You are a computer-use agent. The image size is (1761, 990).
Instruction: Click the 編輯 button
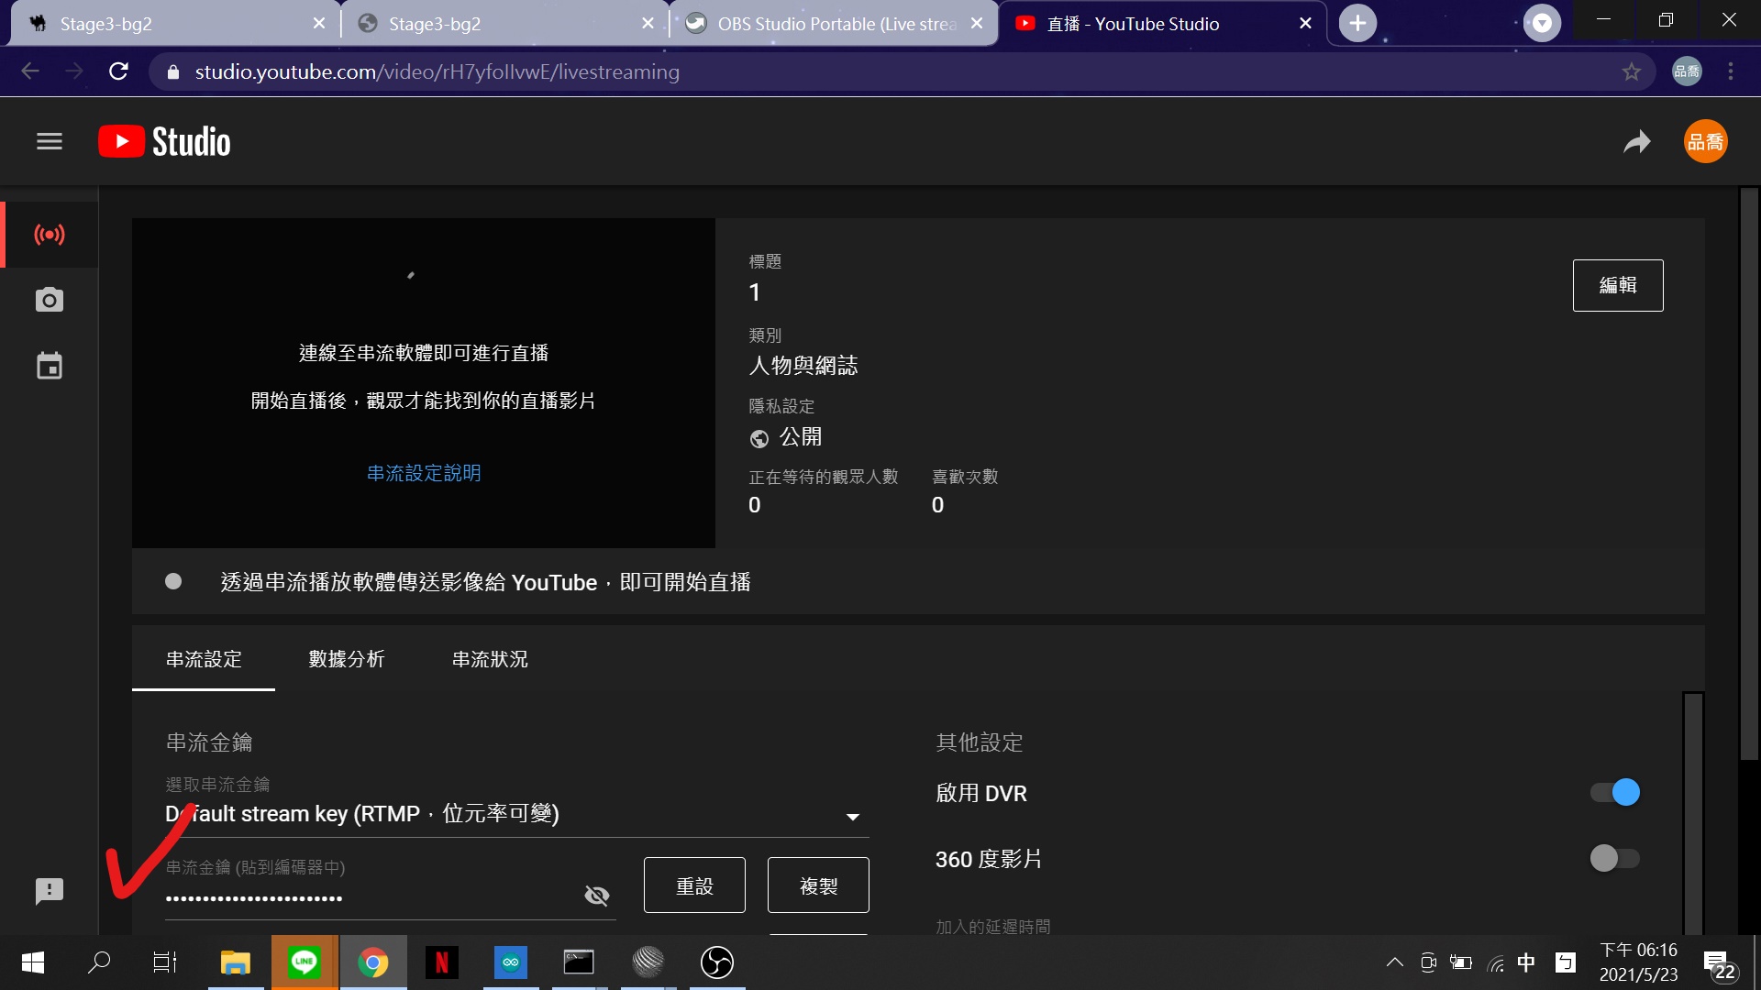tap(1618, 285)
